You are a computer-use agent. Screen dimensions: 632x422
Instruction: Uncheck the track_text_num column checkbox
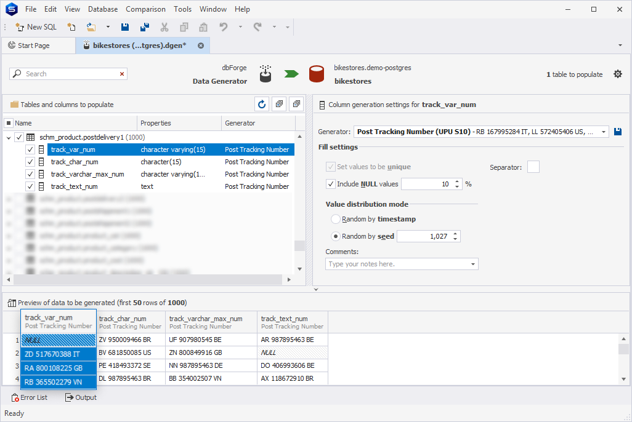pyautogui.click(x=30, y=186)
